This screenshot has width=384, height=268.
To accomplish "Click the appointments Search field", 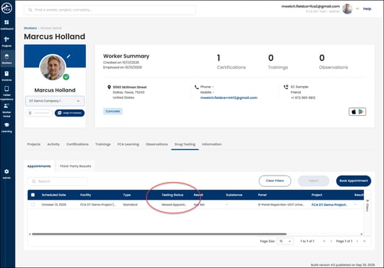I will tap(57, 181).
